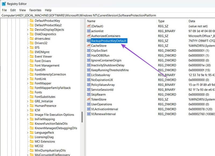Image resolution: width=215 pixels, height=156 pixels.
Task: Click the ab icon beside (Default)
Action: pos(89,26)
